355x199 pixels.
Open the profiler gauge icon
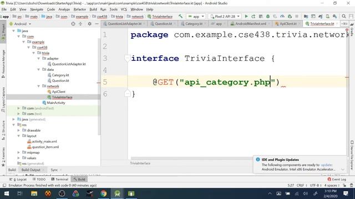click(x=282, y=16)
